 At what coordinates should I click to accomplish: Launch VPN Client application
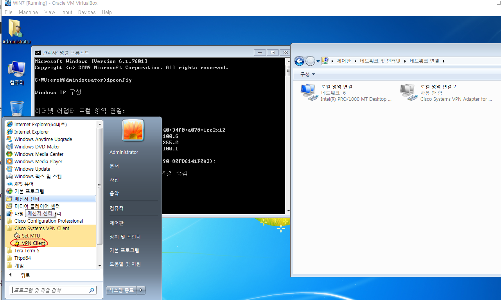33,243
